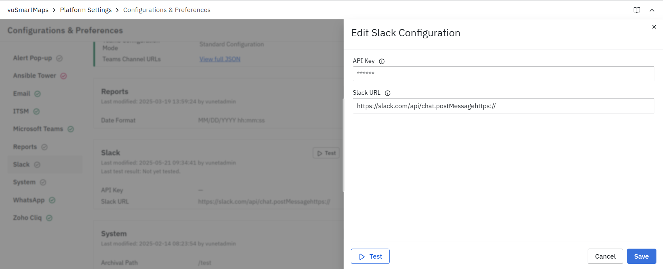Click the Slack URL info icon
This screenshot has height=269, width=663.
coord(387,93)
